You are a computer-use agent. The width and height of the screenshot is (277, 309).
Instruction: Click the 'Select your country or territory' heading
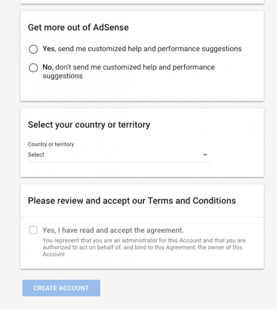click(89, 124)
